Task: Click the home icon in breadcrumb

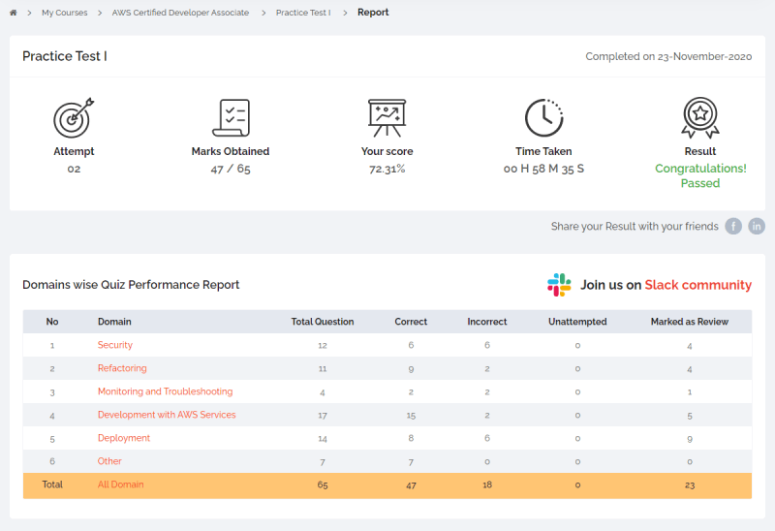Action: pos(14,13)
